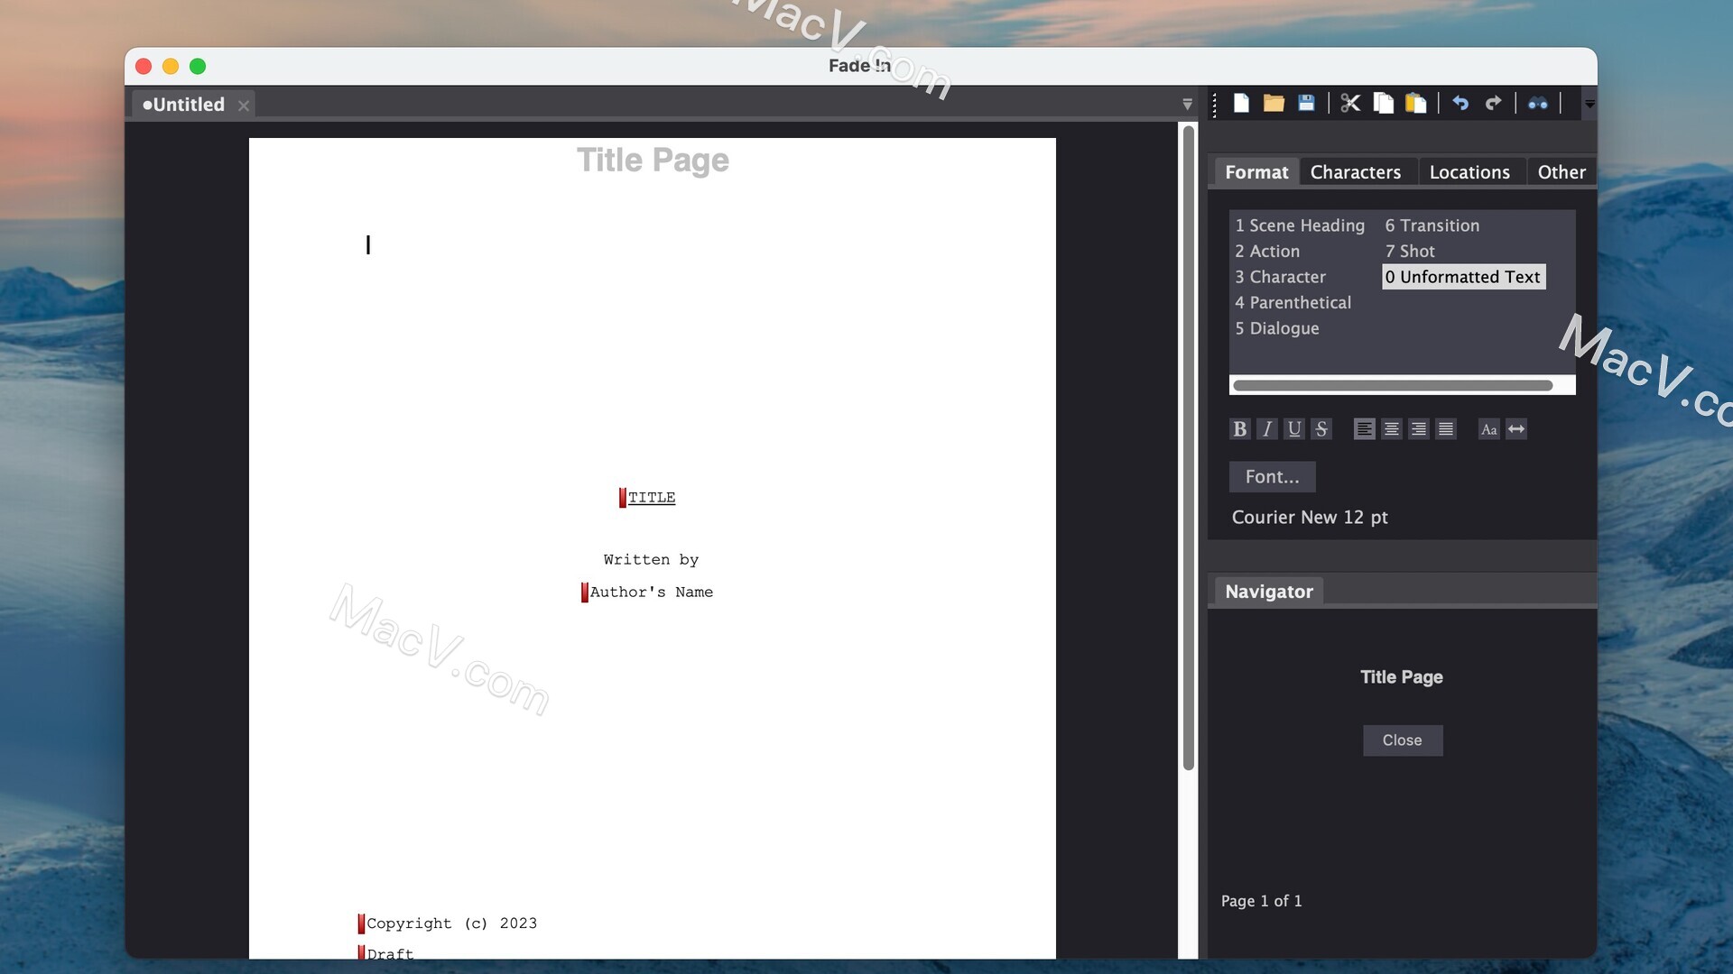
Task: Click the Font button
Action: [1271, 475]
